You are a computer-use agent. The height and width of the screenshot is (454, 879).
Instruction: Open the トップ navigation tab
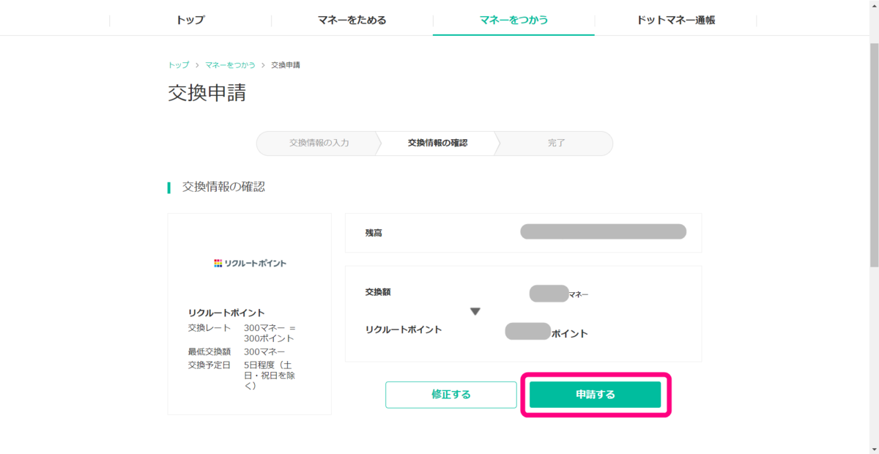coord(190,20)
